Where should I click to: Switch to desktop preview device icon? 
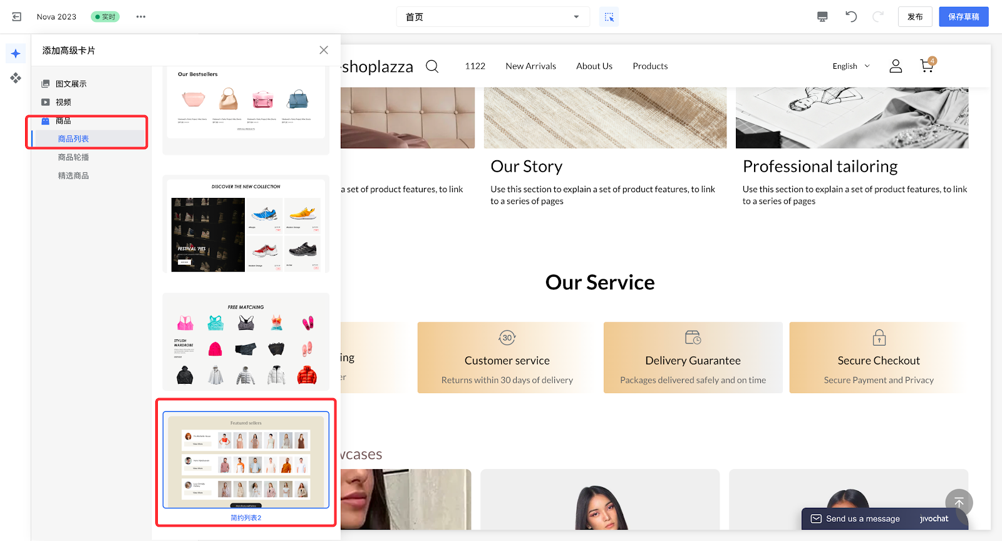[822, 17]
